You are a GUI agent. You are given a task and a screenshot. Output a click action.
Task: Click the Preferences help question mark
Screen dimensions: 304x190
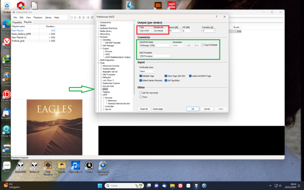point(216,17)
